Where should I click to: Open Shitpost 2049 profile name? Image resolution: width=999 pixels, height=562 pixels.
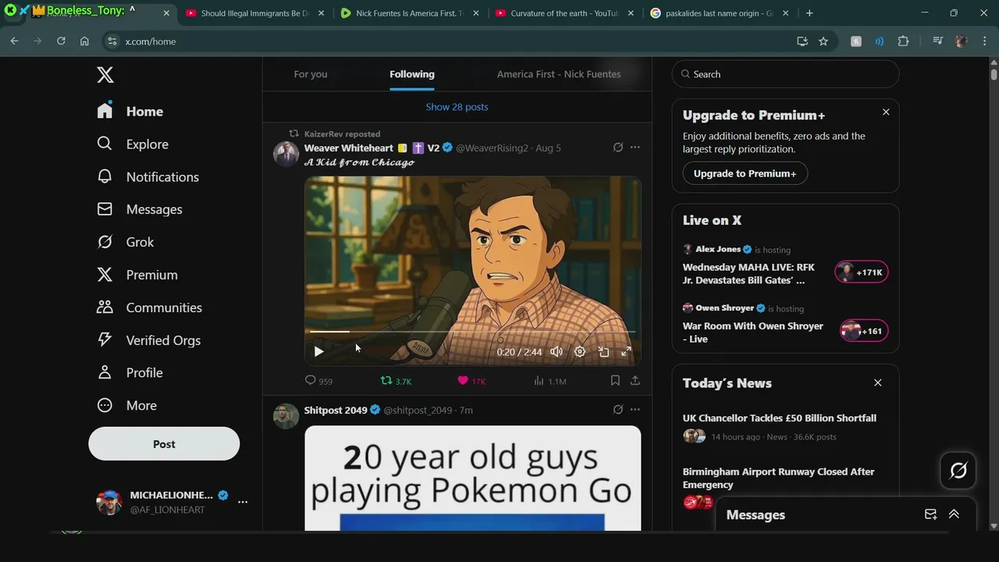pyautogui.click(x=336, y=410)
